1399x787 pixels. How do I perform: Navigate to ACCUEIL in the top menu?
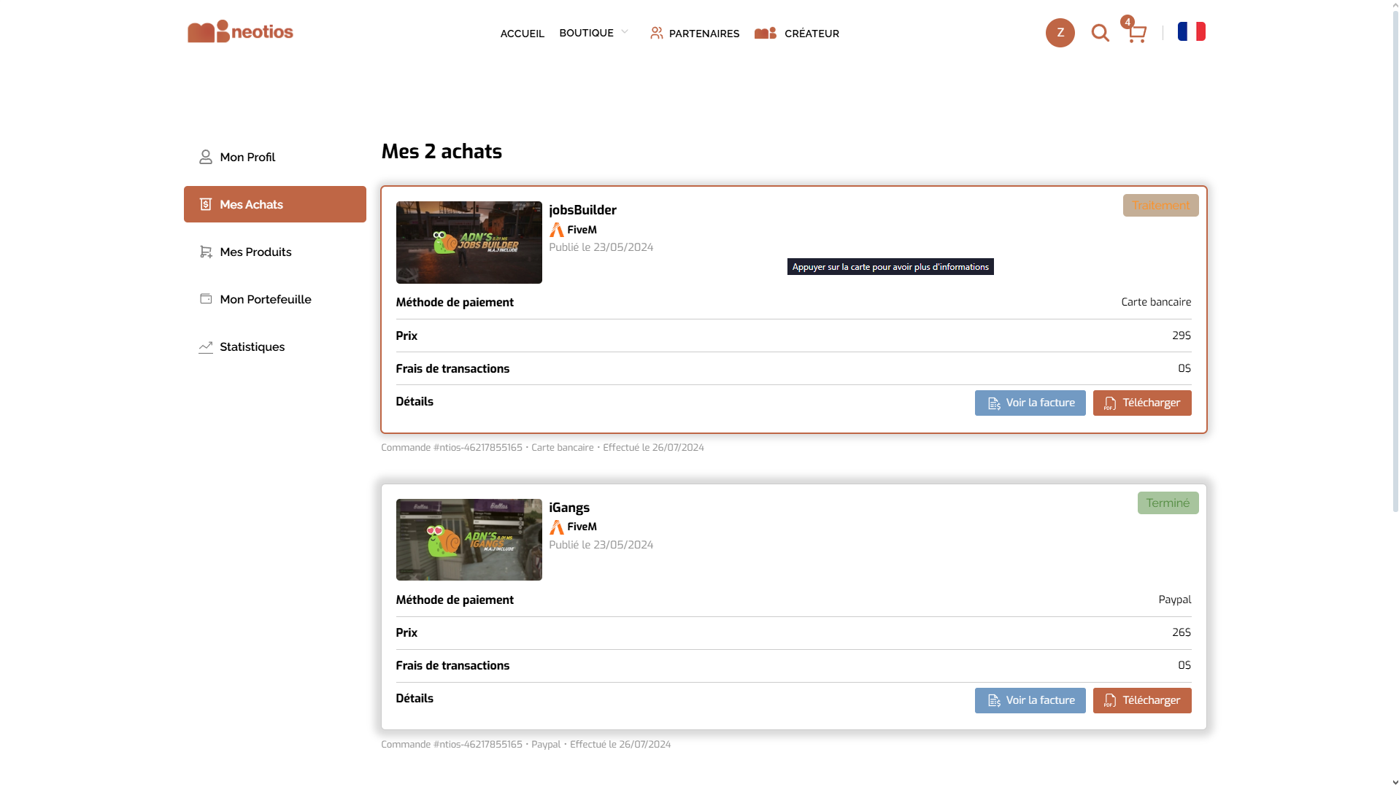tap(521, 33)
